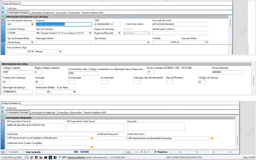Click the Chave Pix input field

pyautogui.click(x=156, y=126)
